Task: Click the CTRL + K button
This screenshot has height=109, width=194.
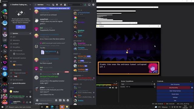Action: pyautogui.click(x=21, y=27)
